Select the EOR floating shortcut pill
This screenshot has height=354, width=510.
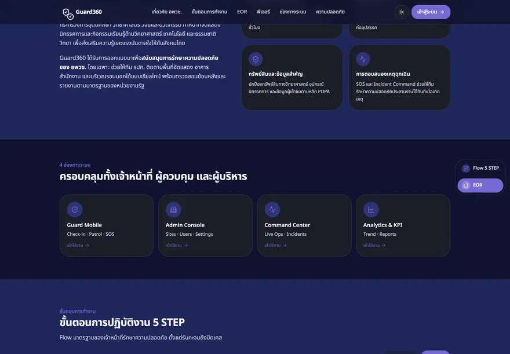tap(480, 185)
